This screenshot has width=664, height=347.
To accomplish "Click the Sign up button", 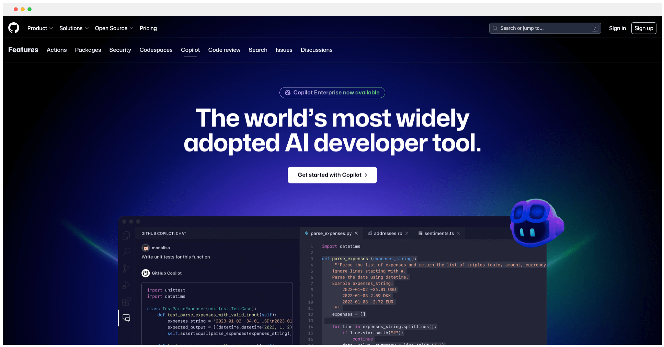I will [644, 28].
